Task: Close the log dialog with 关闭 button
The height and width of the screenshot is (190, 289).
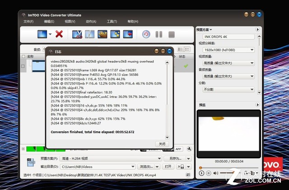Action: pos(162,144)
